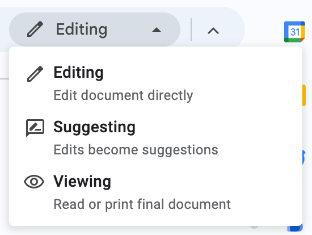
Task: Click the eye icon for Viewing mode
Action: (x=34, y=182)
